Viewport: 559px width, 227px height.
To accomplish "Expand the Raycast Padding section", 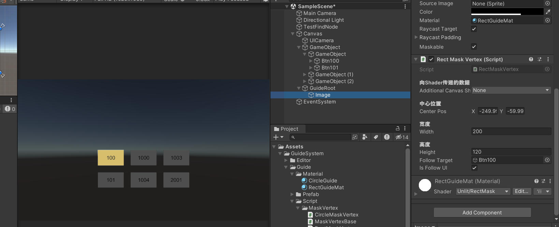I will coord(416,37).
